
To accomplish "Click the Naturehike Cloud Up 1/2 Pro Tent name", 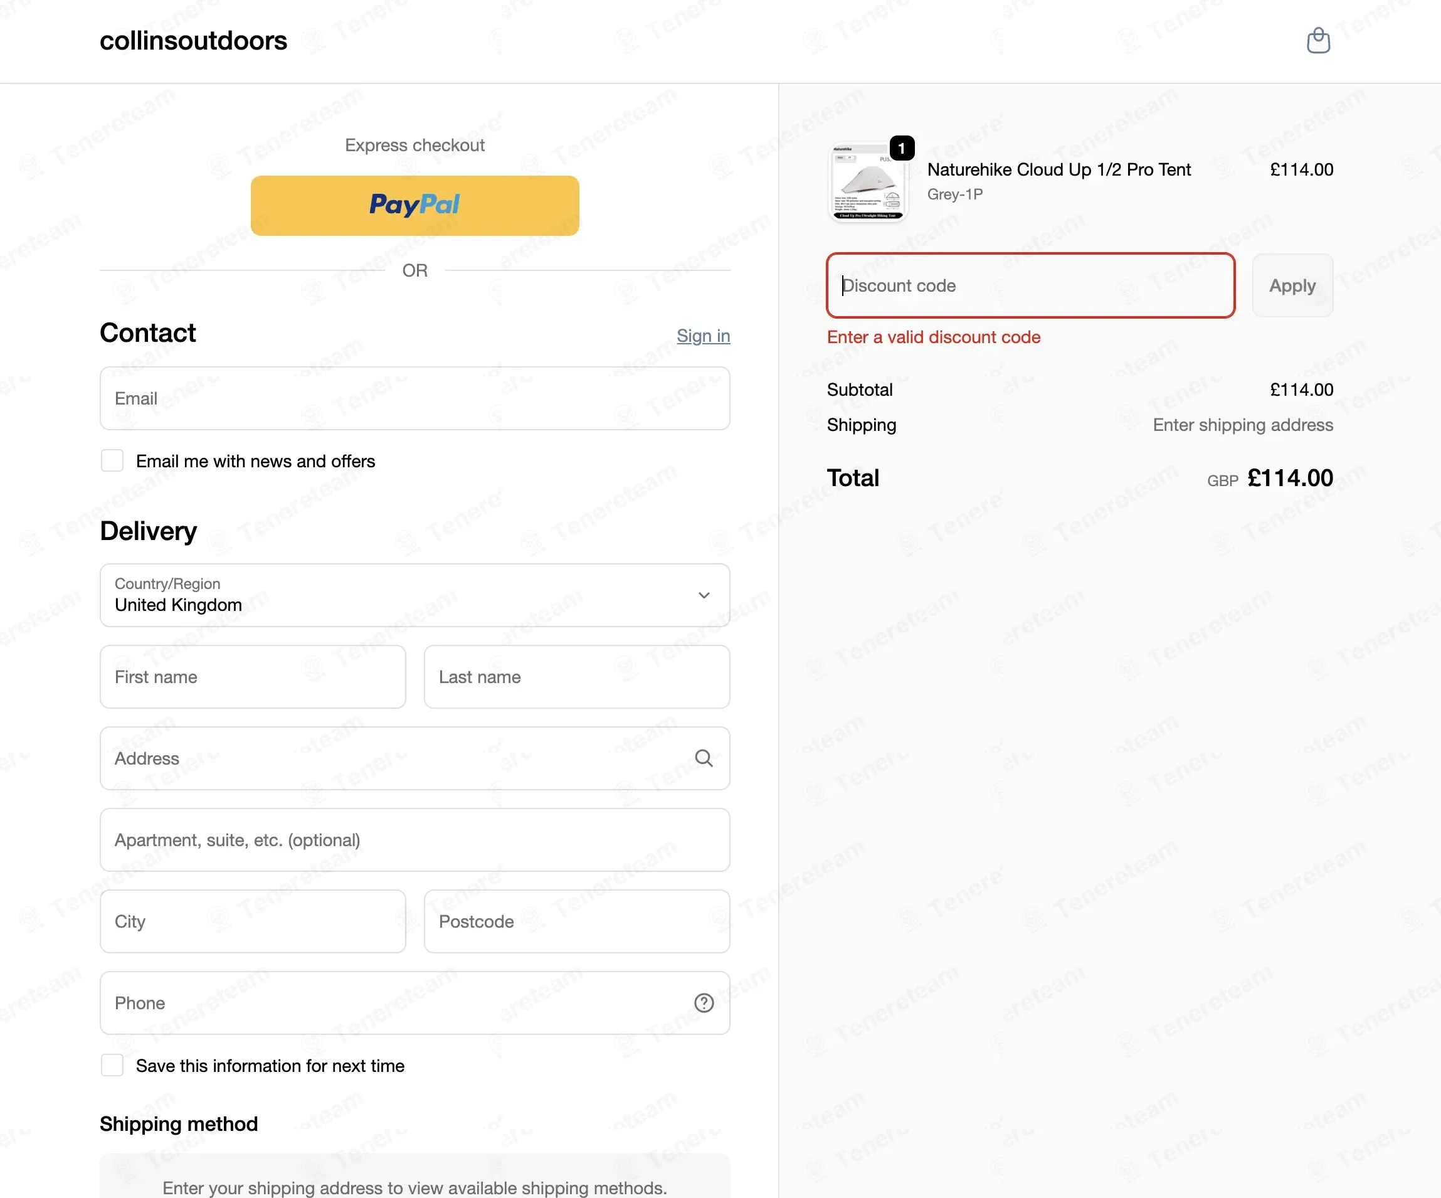I will tap(1058, 169).
